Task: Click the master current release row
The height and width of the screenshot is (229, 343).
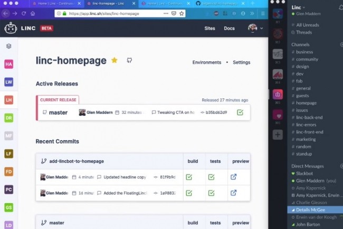Action: [143, 113]
